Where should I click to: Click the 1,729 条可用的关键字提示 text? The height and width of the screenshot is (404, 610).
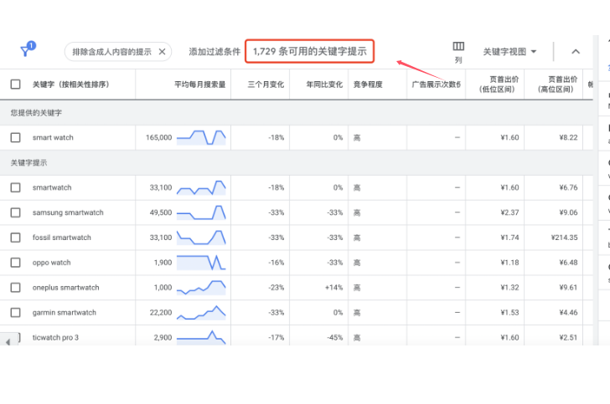[x=309, y=51]
